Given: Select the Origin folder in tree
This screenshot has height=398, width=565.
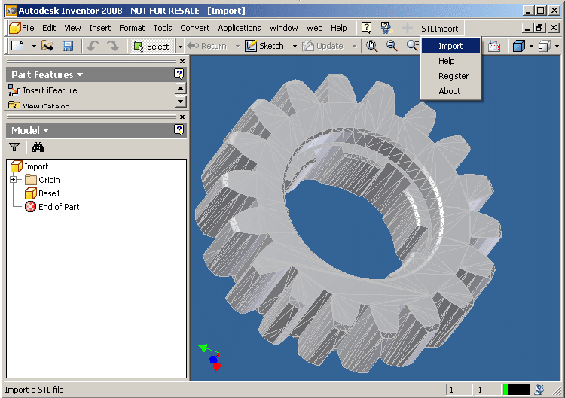Looking at the screenshot, I should tap(42, 180).
